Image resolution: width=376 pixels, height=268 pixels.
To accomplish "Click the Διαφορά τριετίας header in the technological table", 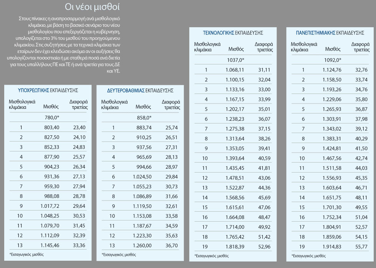I will [264, 47].
